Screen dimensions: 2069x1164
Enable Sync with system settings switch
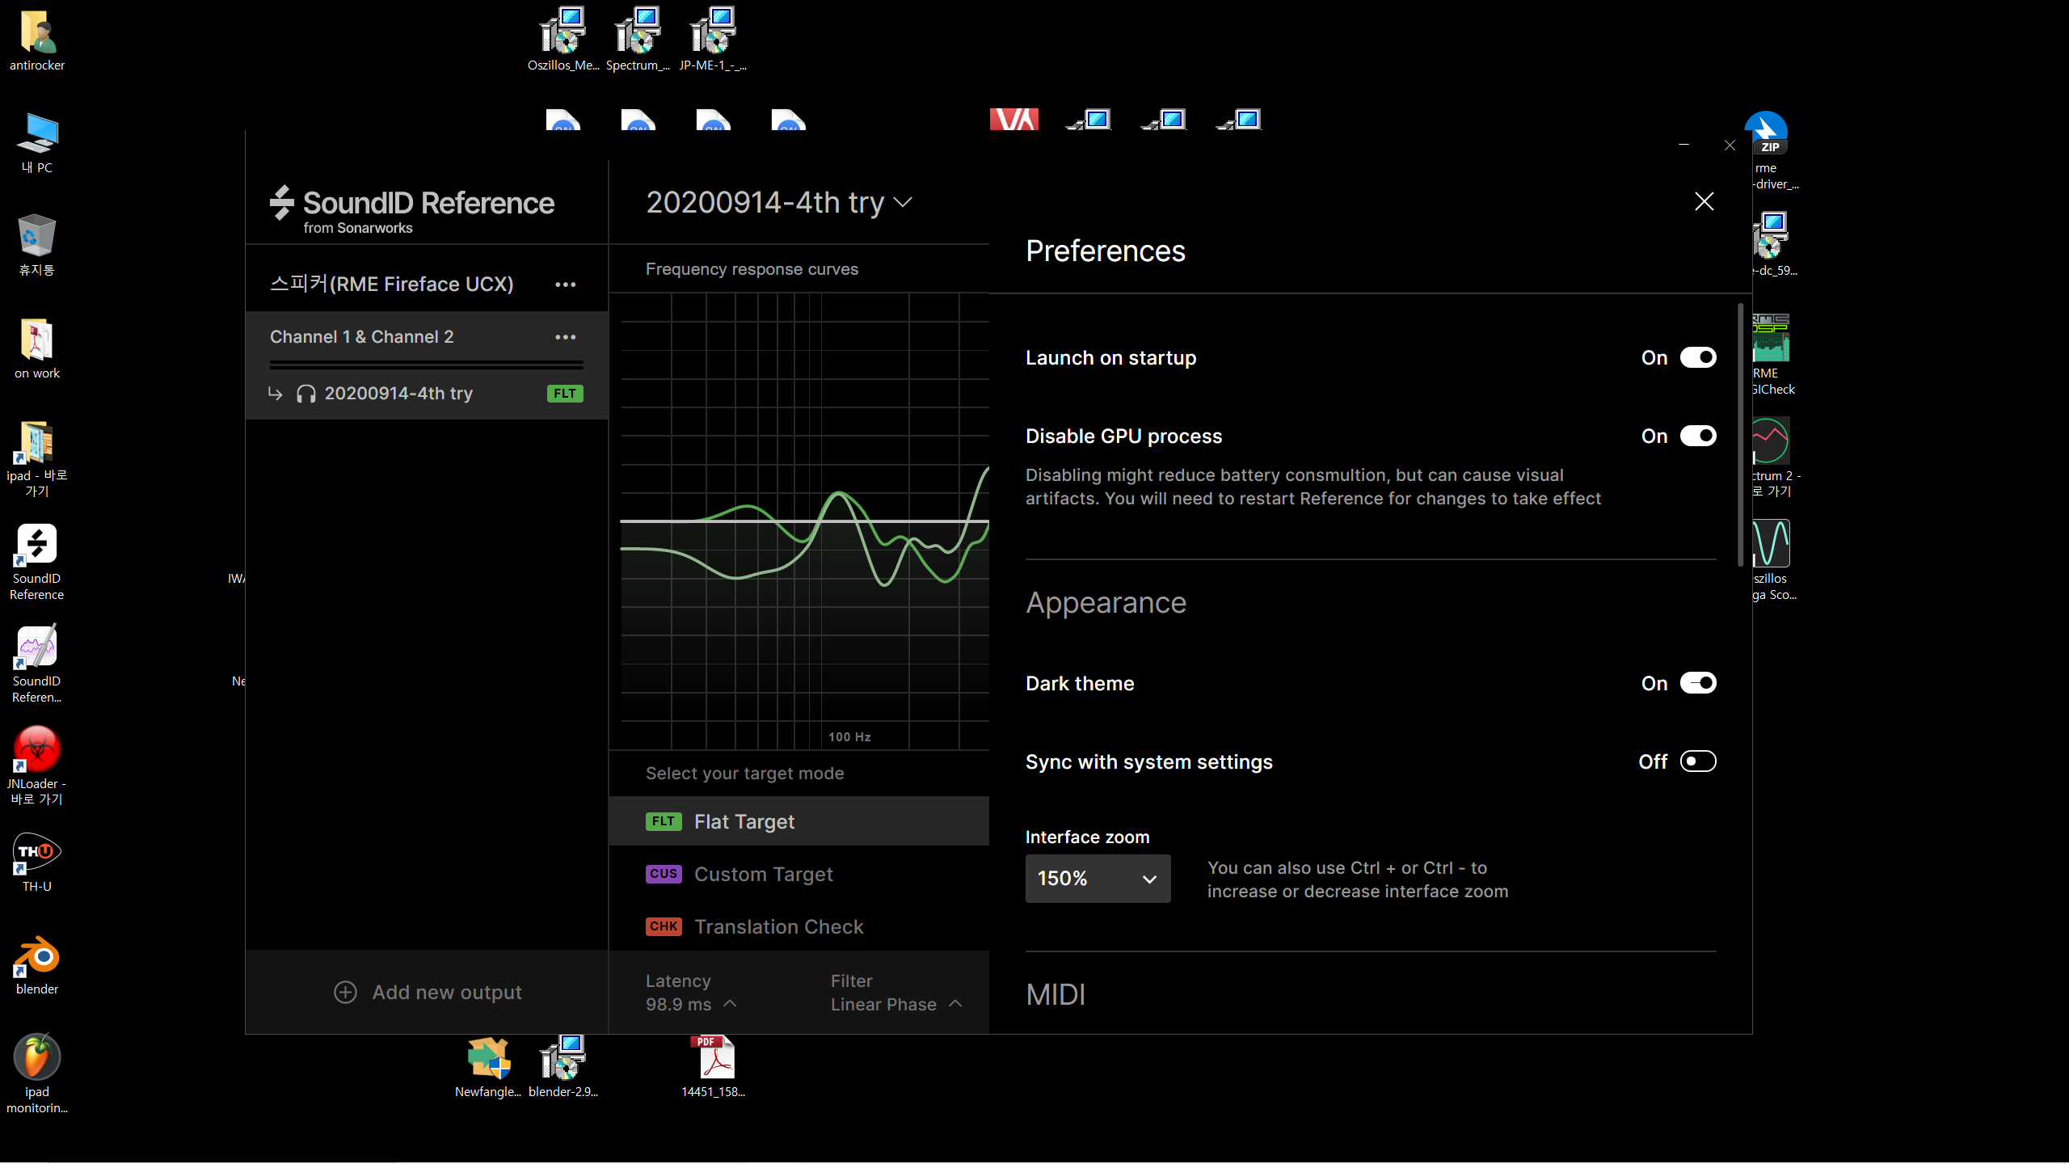[x=1698, y=761]
